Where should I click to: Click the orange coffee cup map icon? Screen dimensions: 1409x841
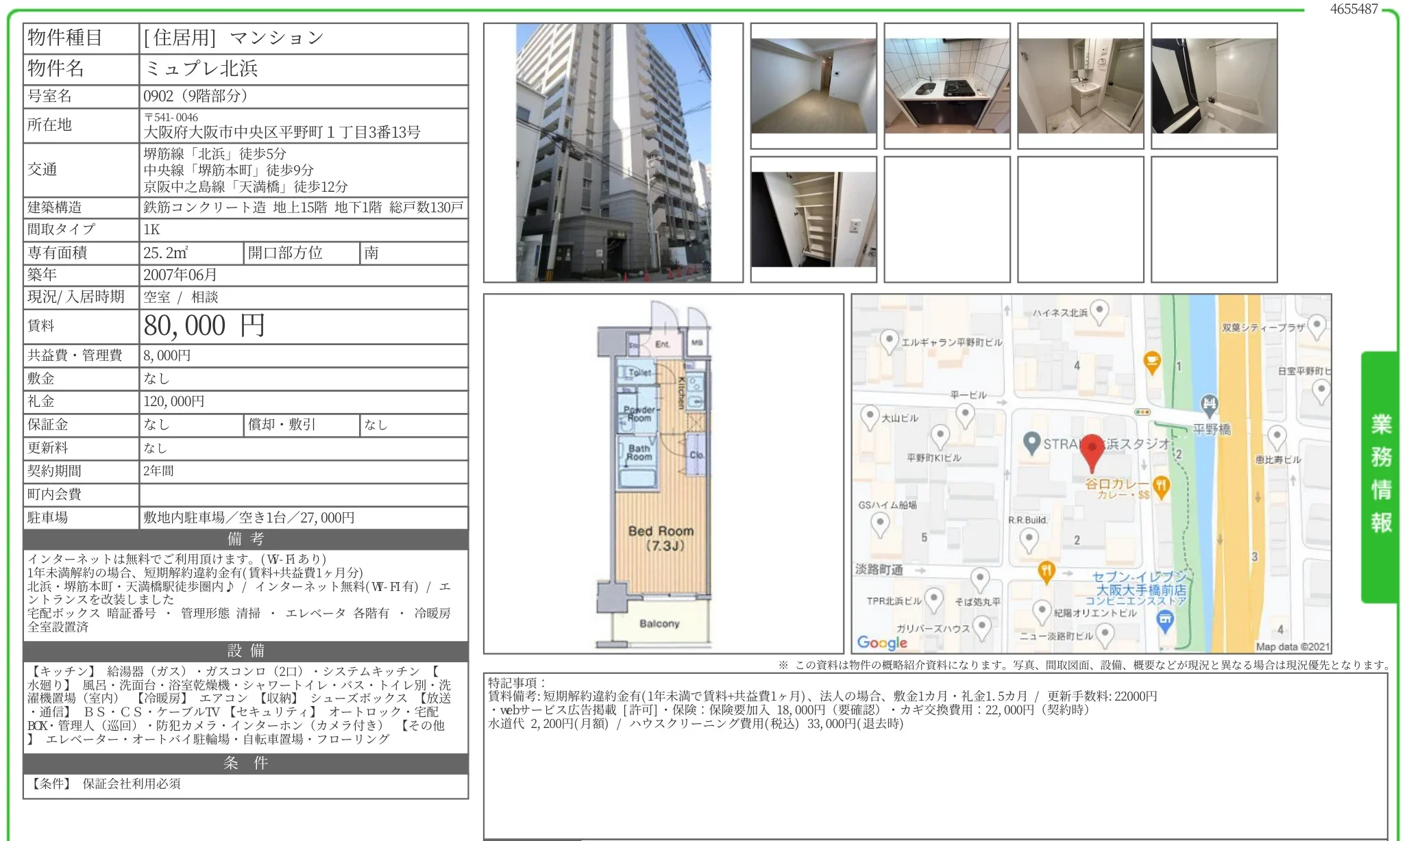tap(1152, 362)
